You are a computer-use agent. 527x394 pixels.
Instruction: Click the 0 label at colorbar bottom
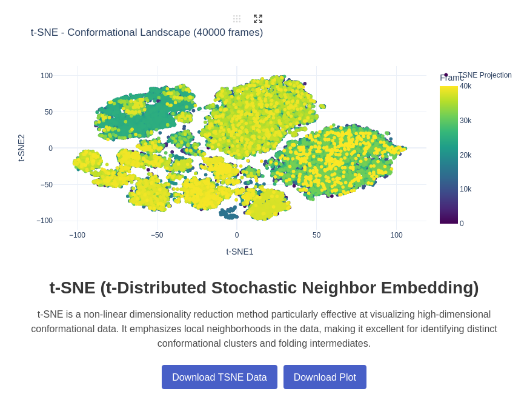(x=461, y=223)
